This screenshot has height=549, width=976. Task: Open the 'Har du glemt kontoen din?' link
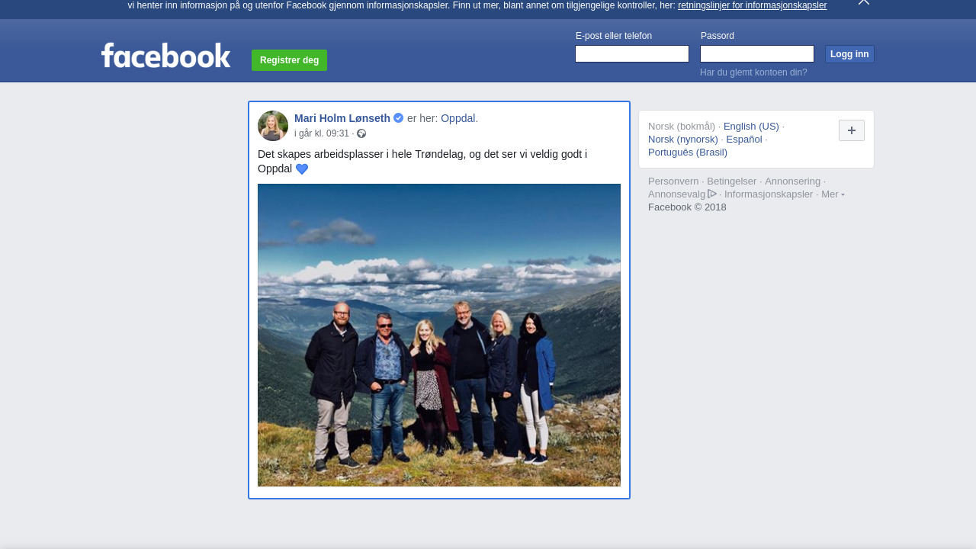[753, 72]
